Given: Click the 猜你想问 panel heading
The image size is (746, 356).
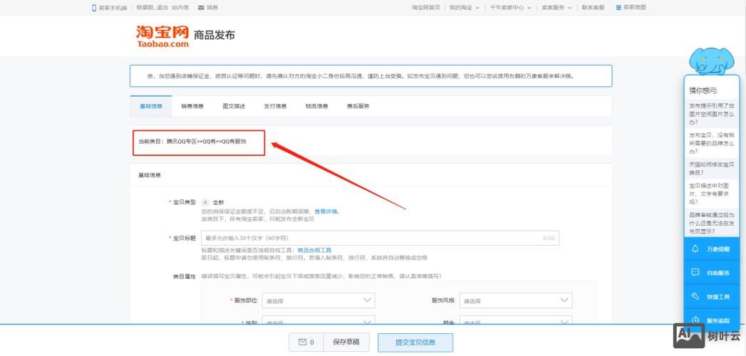Looking at the screenshot, I should (x=703, y=90).
